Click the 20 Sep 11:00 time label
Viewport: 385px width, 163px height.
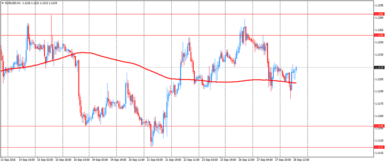tap(137, 160)
